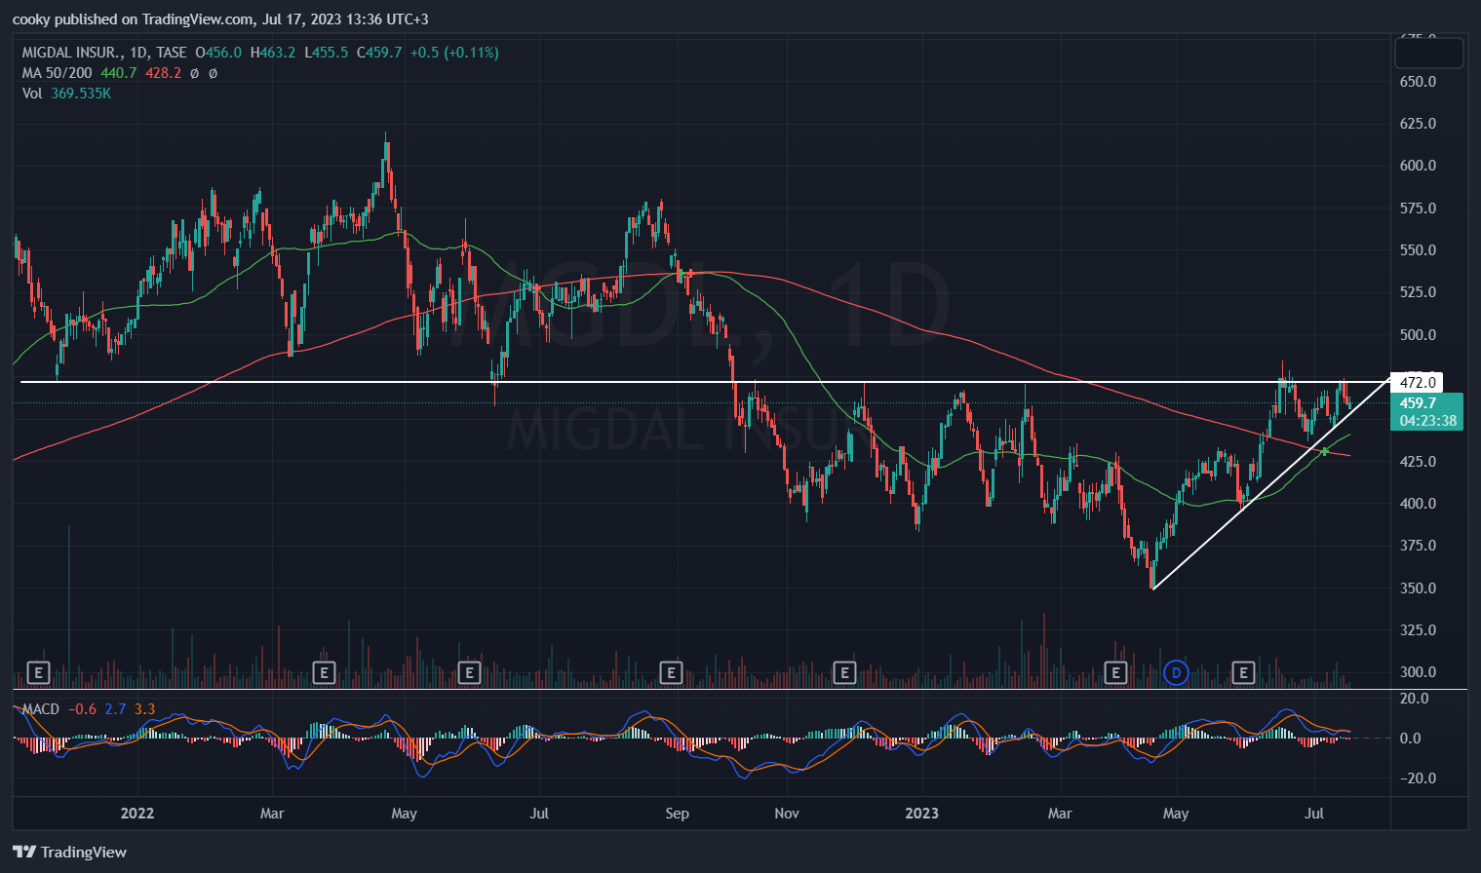This screenshot has width=1481, height=873.
Task: Click earnings marker just left of dividend marker
Action: tap(1115, 672)
